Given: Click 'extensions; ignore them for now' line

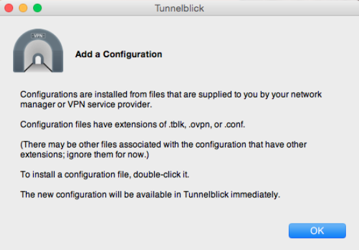Looking at the screenshot, I should point(85,155).
